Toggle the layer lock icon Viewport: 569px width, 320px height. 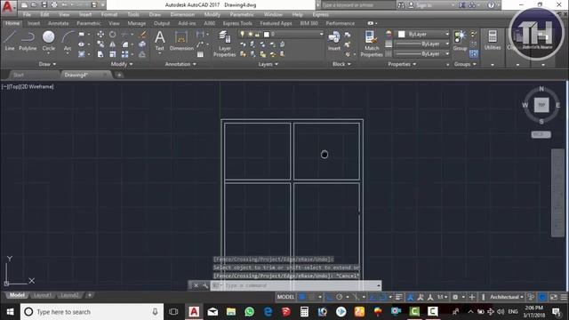coord(257,34)
